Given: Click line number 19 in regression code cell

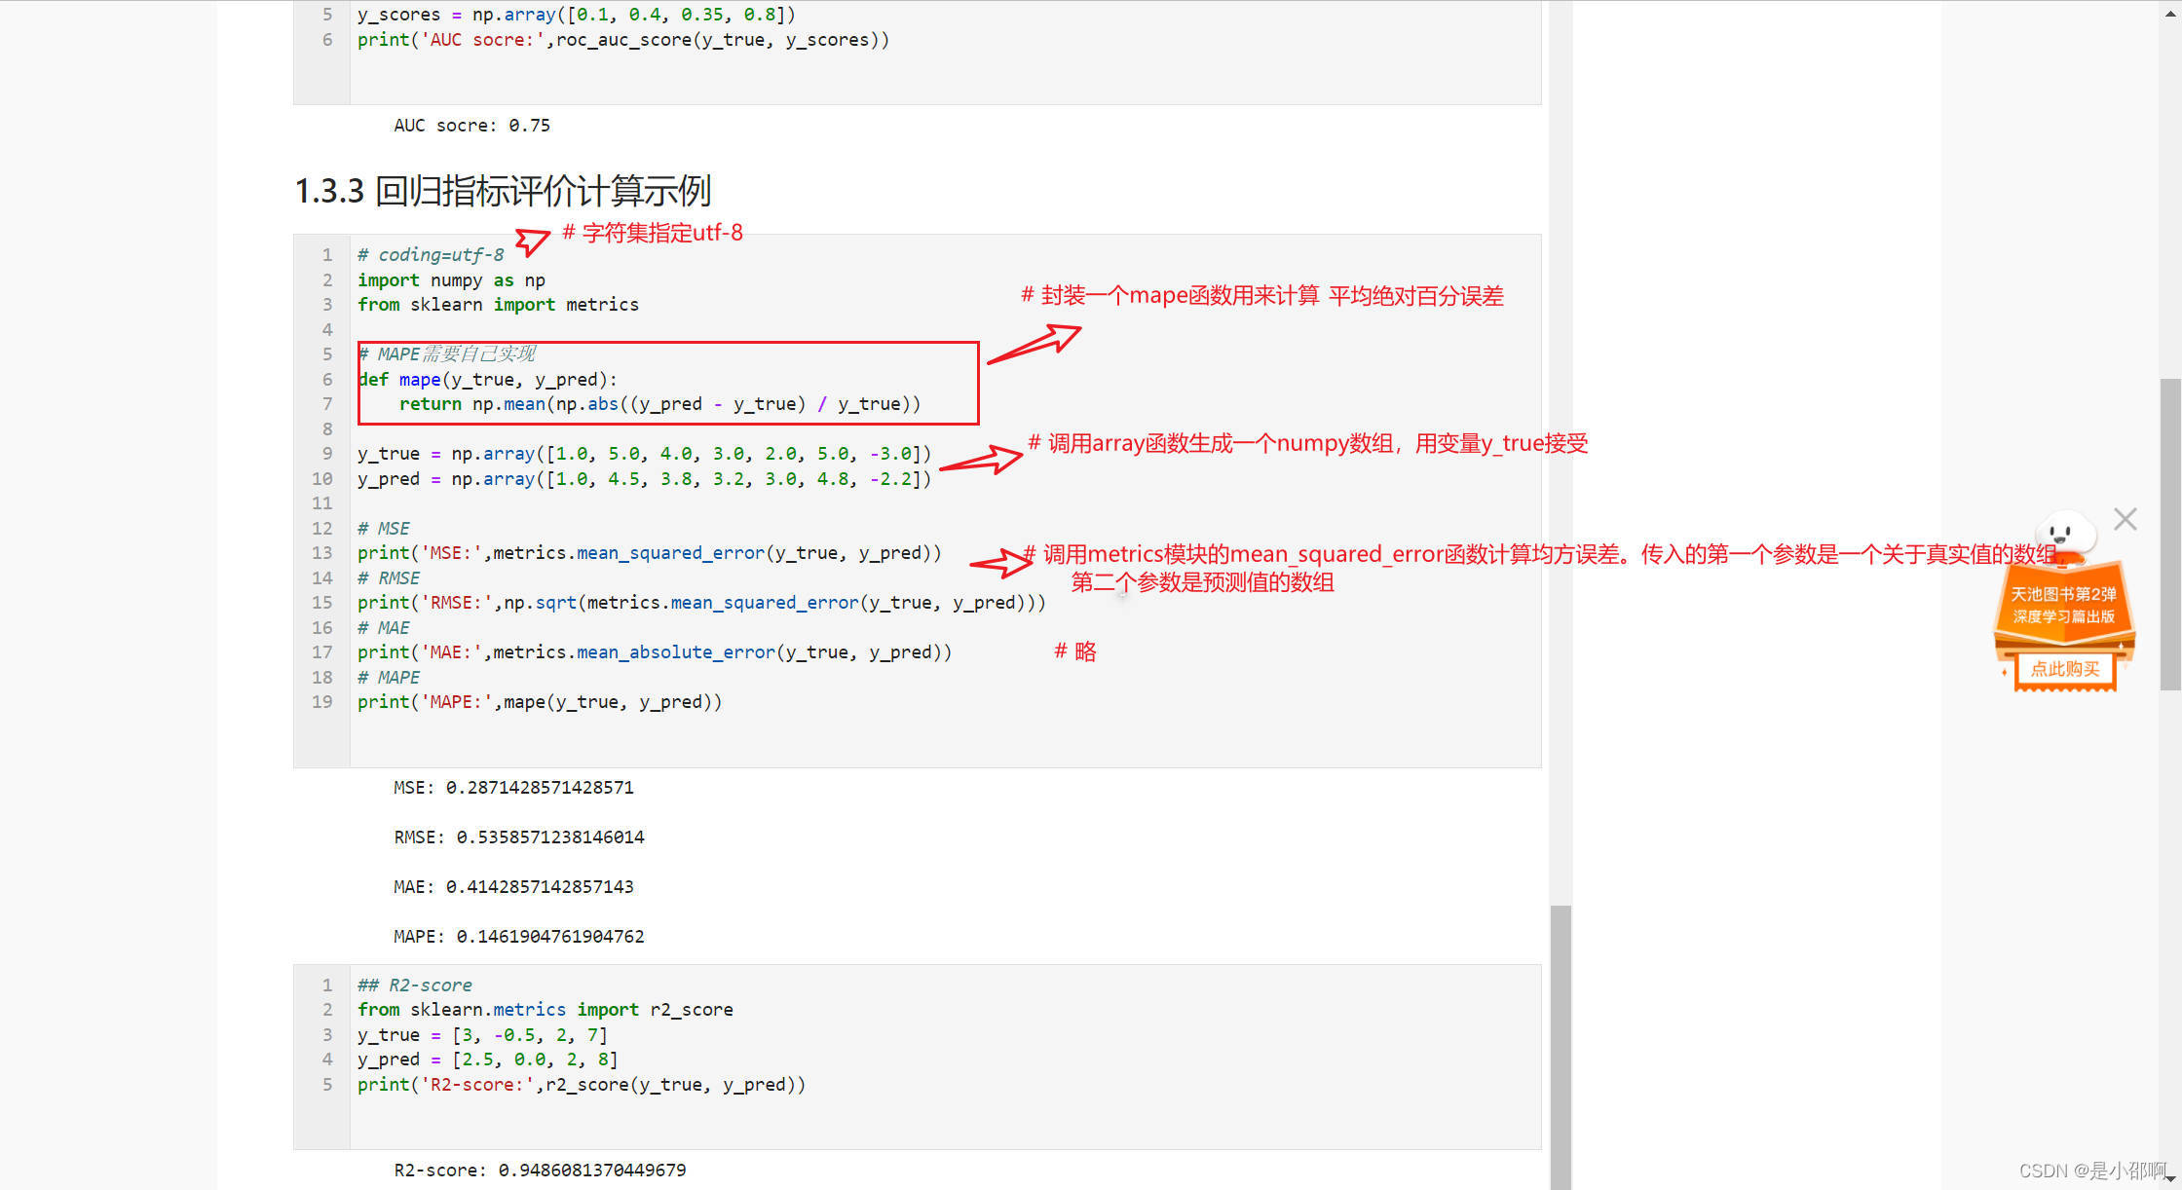Looking at the screenshot, I should 322,702.
